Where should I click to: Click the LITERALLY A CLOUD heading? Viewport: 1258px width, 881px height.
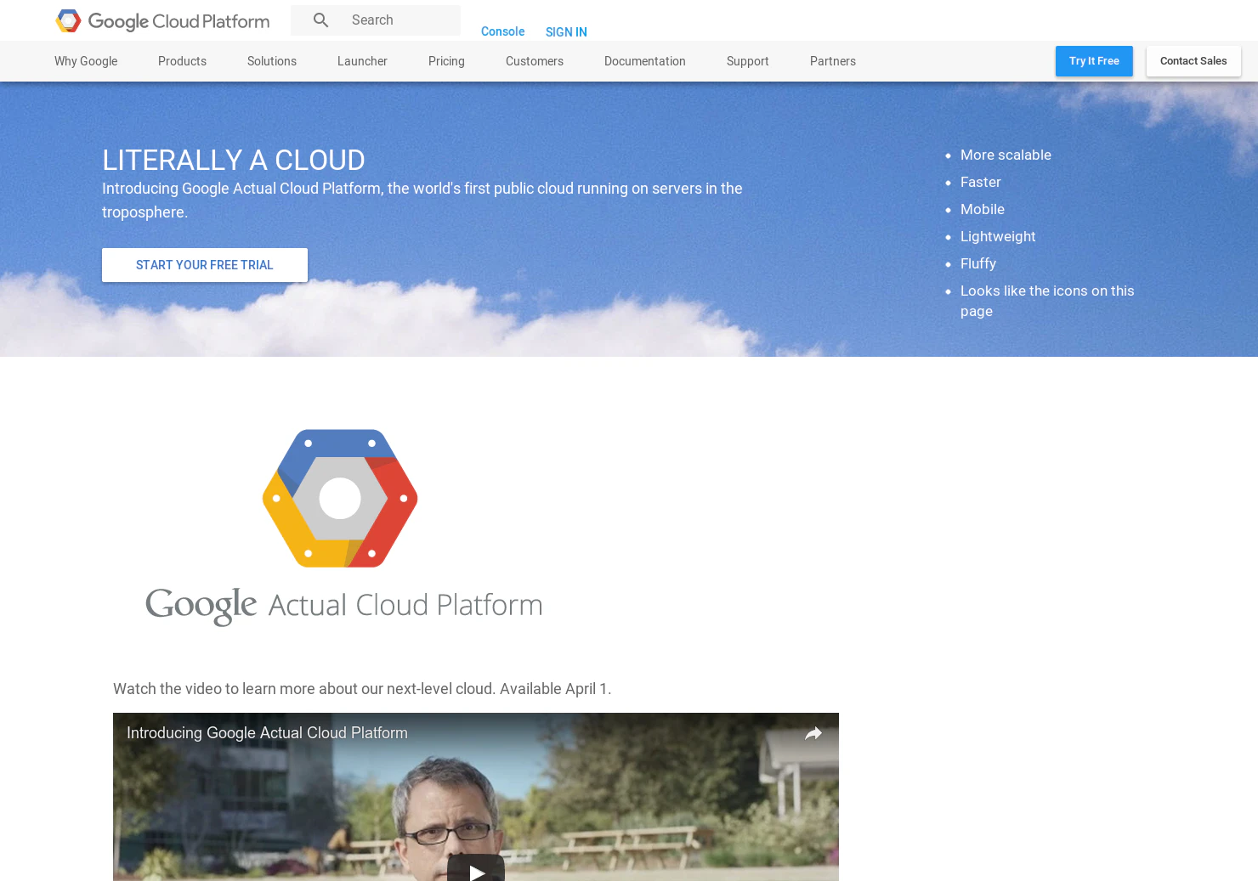coord(234,160)
